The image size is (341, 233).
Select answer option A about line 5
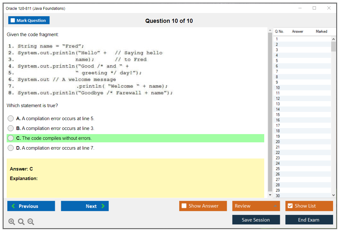(10, 118)
